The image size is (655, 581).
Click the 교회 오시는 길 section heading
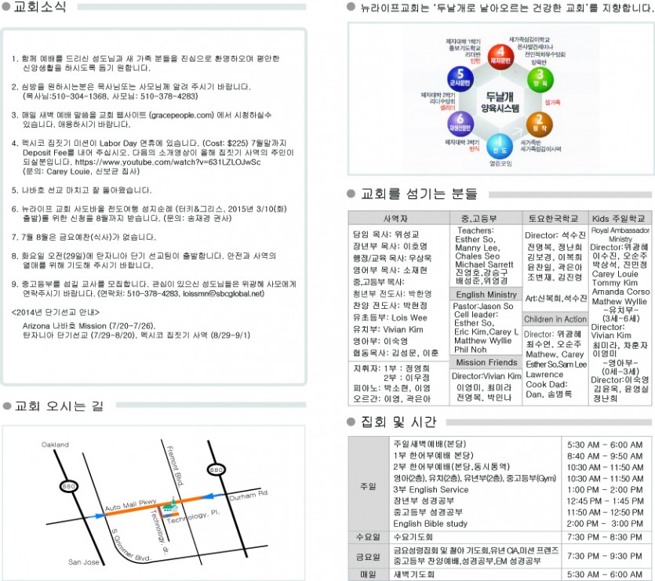[59, 406]
